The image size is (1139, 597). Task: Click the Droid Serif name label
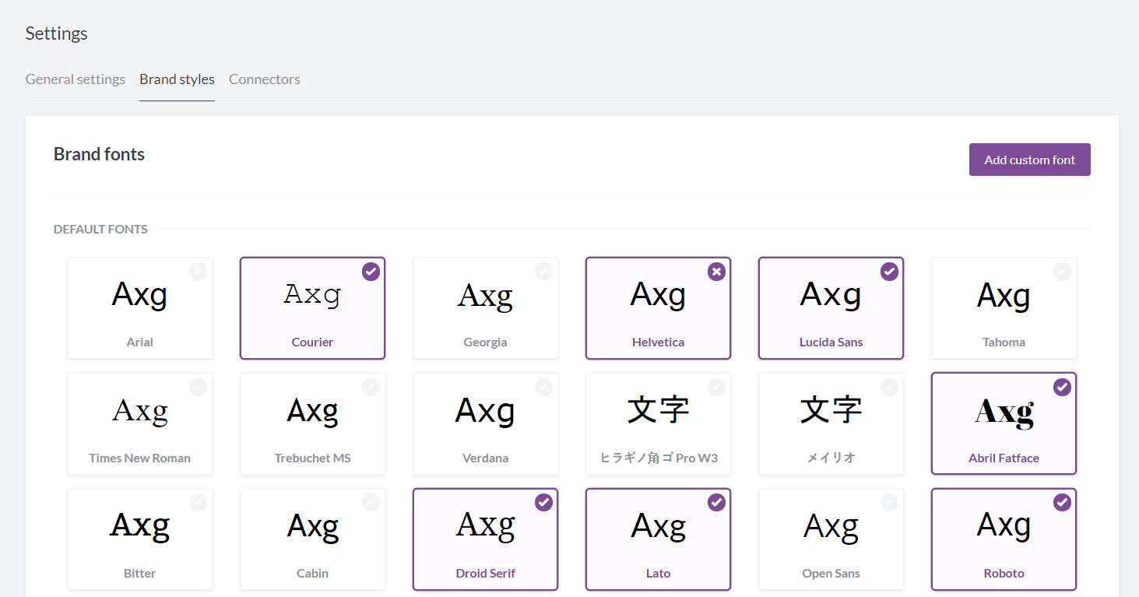click(x=486, y=573)
